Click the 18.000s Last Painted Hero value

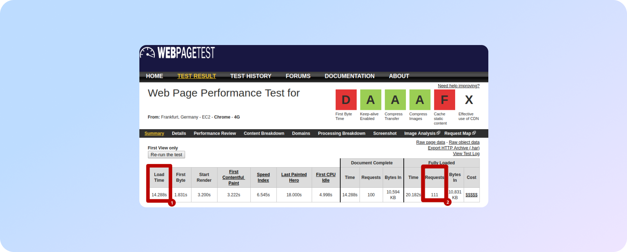pos(294,195)
